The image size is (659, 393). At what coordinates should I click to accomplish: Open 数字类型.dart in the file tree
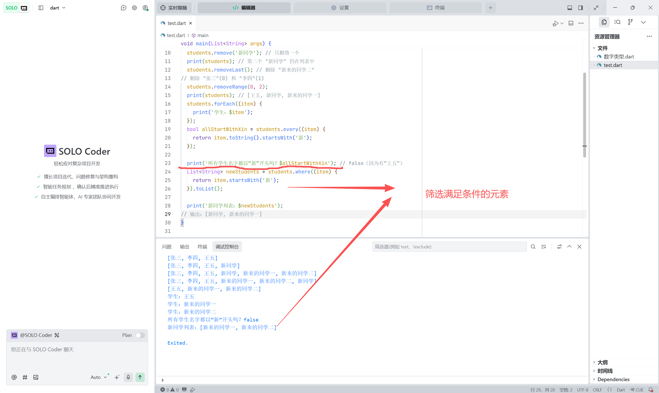pos(619,56)
